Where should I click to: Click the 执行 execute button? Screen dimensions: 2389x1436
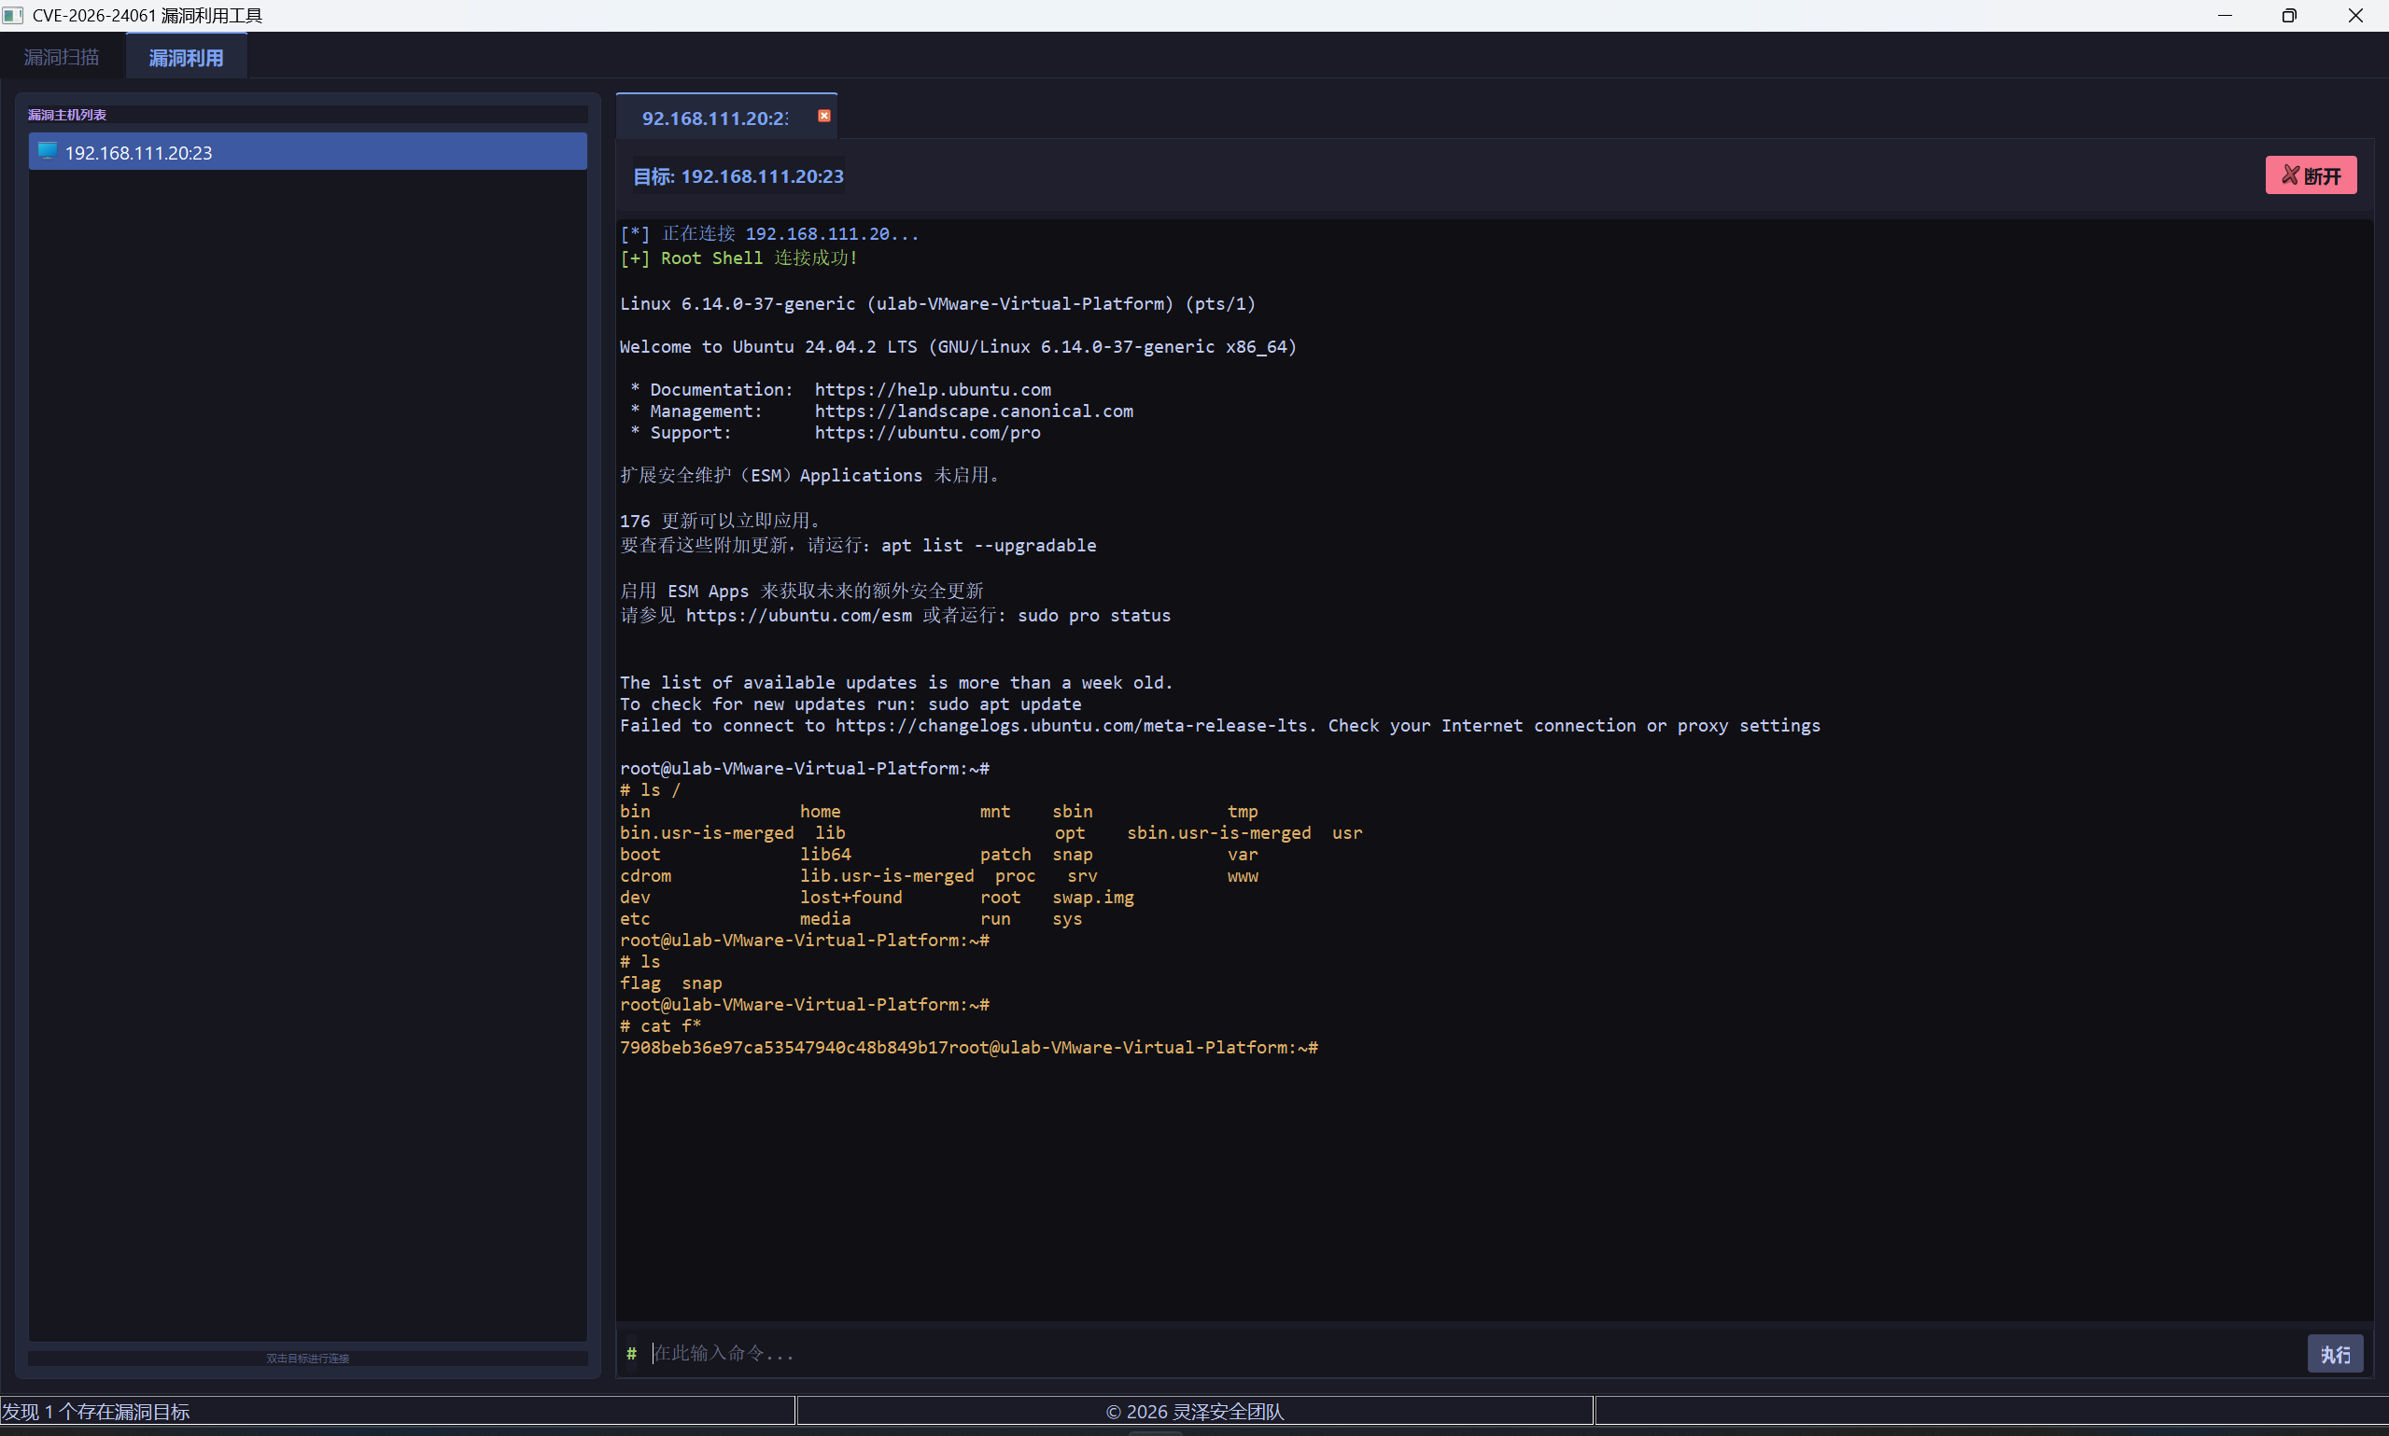pyautogui.click(x=2335, y=1354)
